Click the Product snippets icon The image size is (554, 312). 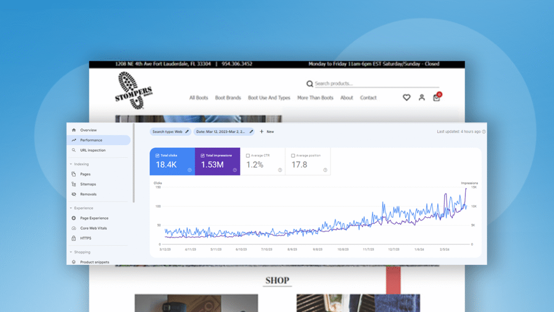[74, 262]
